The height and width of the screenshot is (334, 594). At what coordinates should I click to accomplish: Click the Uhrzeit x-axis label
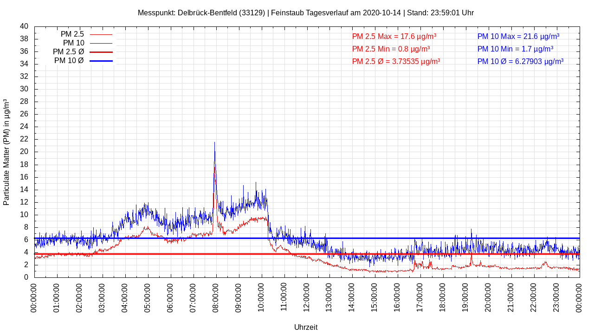click(x=306, y=327)
